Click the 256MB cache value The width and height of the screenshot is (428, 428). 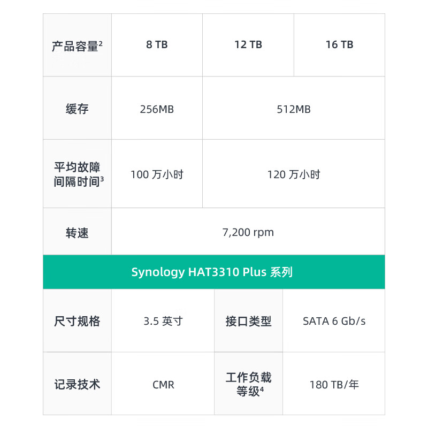click(x=157, y=109)
